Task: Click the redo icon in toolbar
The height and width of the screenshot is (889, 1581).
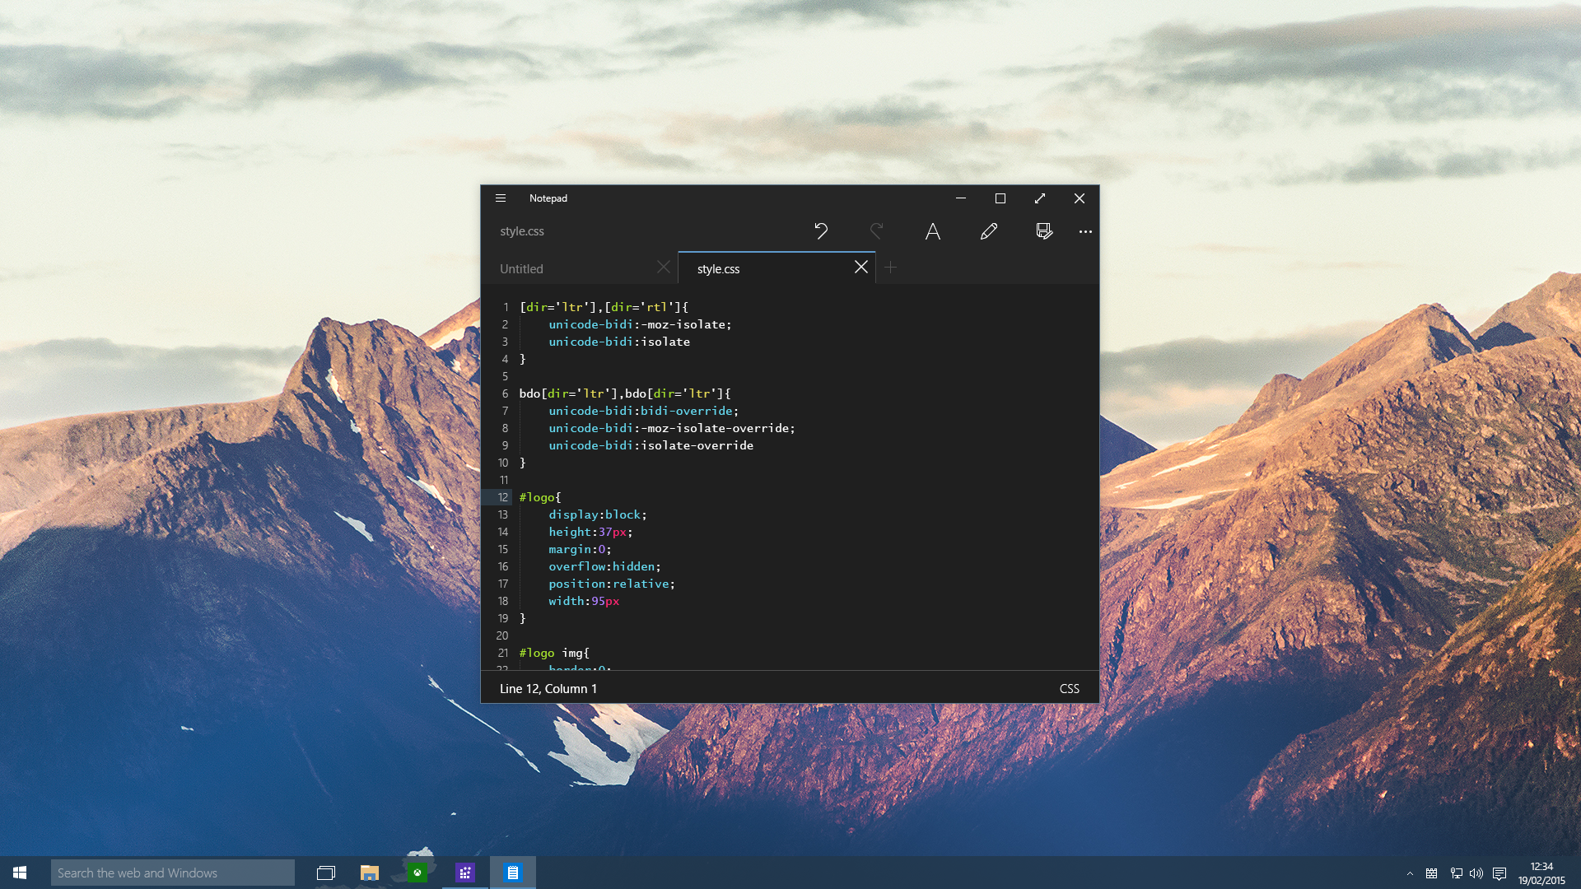Action: click(877, 231)
